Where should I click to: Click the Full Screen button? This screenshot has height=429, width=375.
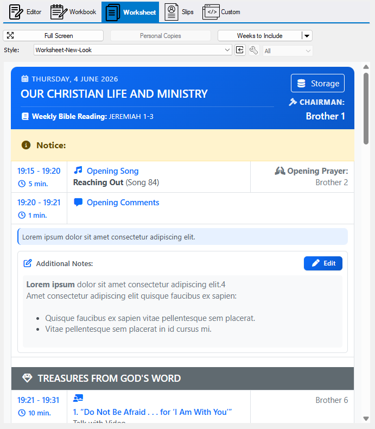coord(53,36)
